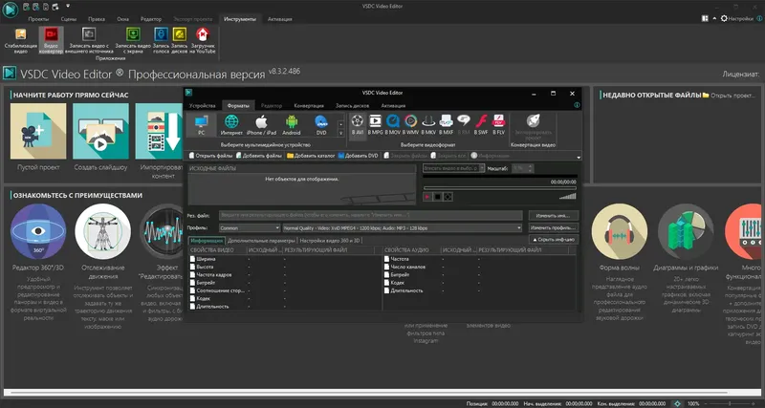Click Создать слайдшоу thumbnail
The image size is (765, 408).
[x=100, y=131]
